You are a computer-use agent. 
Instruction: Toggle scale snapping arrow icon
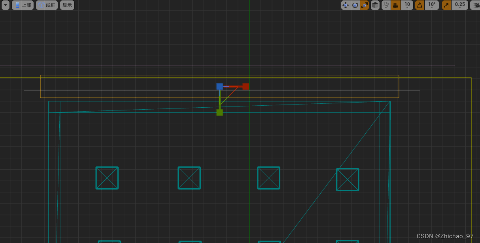446,5
